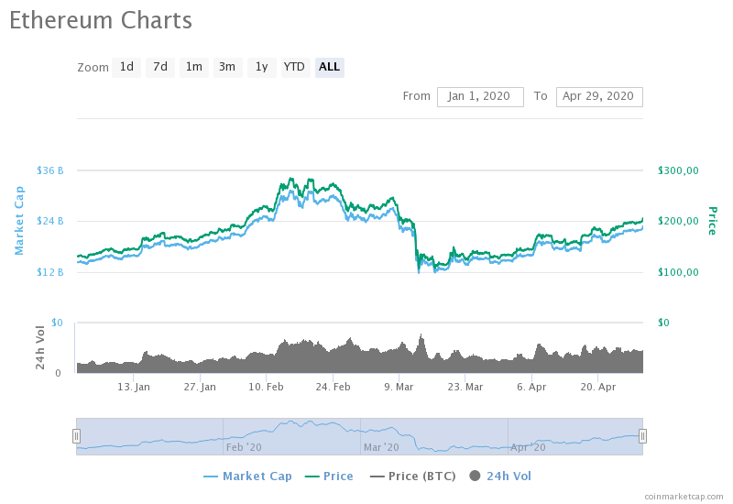Open the coinmarketcap.com credit link
This screenshot has height=504, width=733.
click(x=684, y=496)
